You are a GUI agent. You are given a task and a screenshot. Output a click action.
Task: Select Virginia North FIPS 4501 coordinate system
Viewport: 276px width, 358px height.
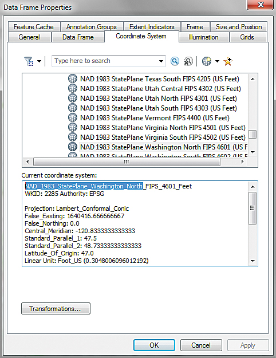click(163, 128)
